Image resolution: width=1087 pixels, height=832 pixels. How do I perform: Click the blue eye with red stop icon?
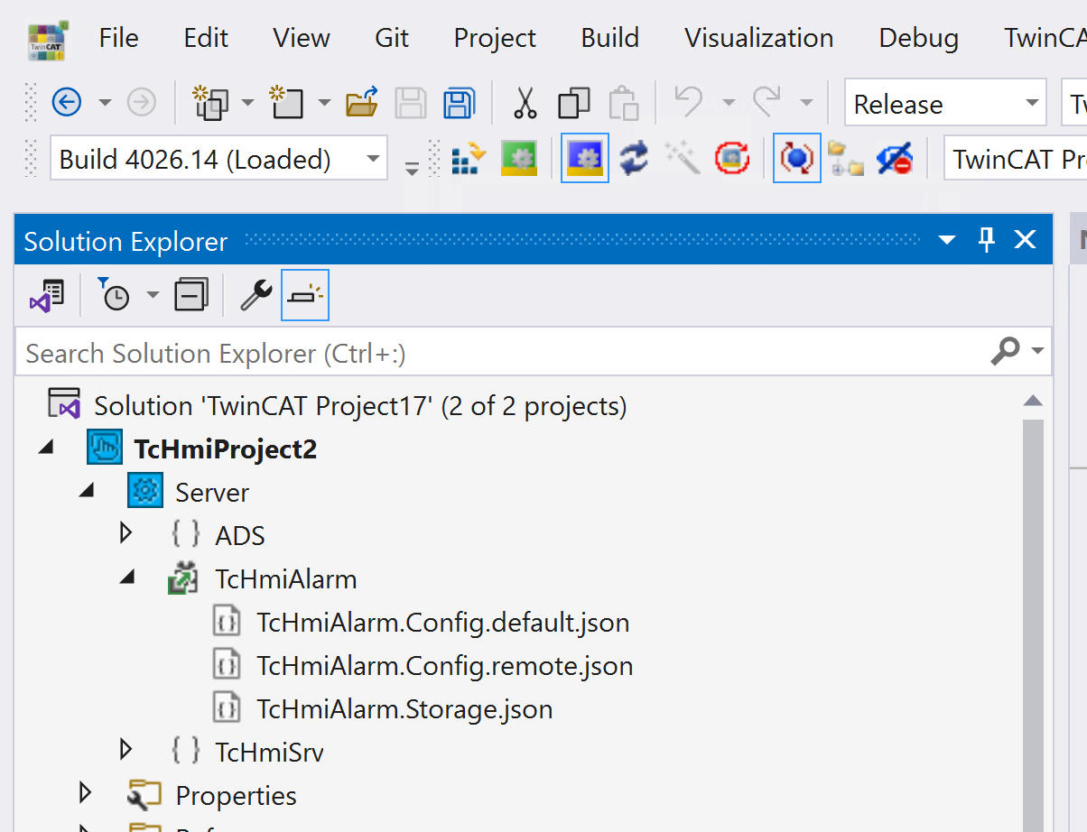click(895, 159)
